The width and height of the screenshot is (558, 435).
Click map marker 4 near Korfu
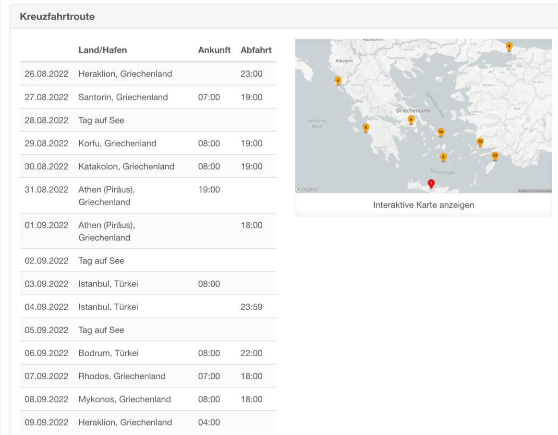click(338, 81)
